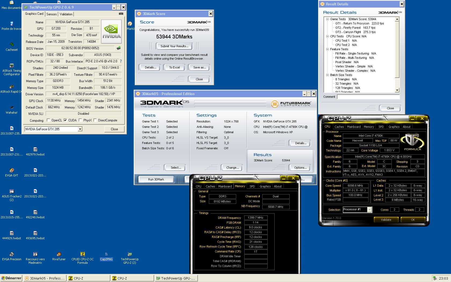
Task: Select Cap2PNG desktop icon
Action: pyautogui.click(x=106, y=256)
